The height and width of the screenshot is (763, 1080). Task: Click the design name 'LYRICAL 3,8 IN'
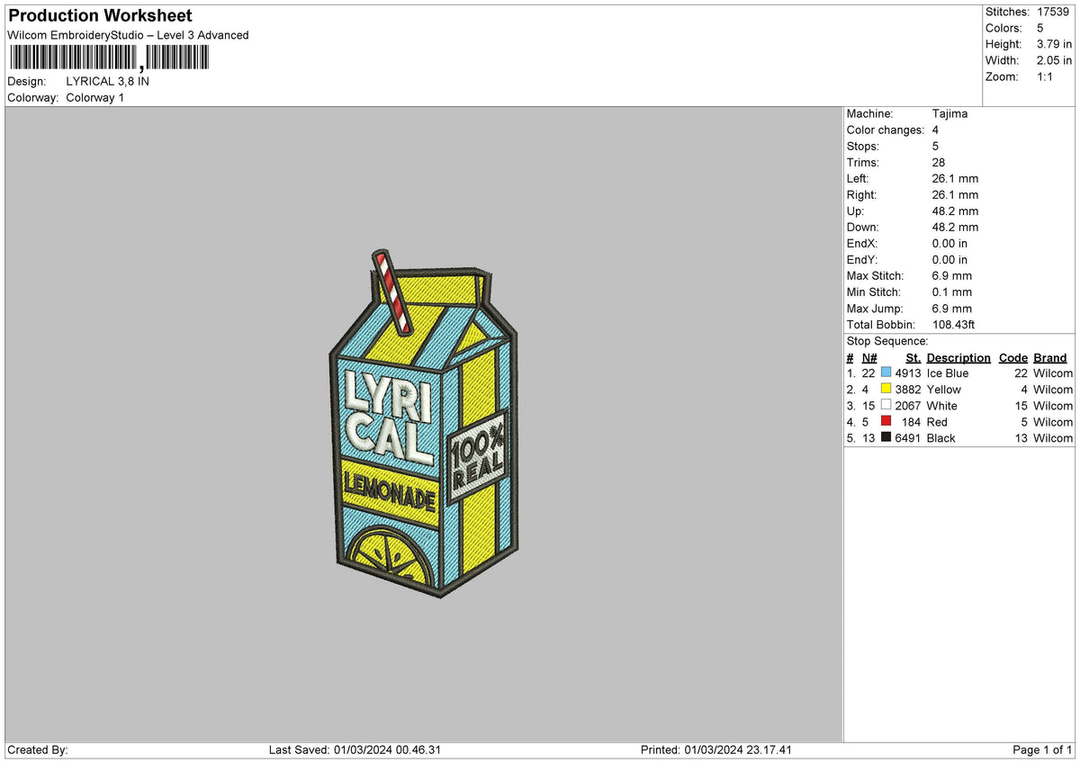point(108,81)
